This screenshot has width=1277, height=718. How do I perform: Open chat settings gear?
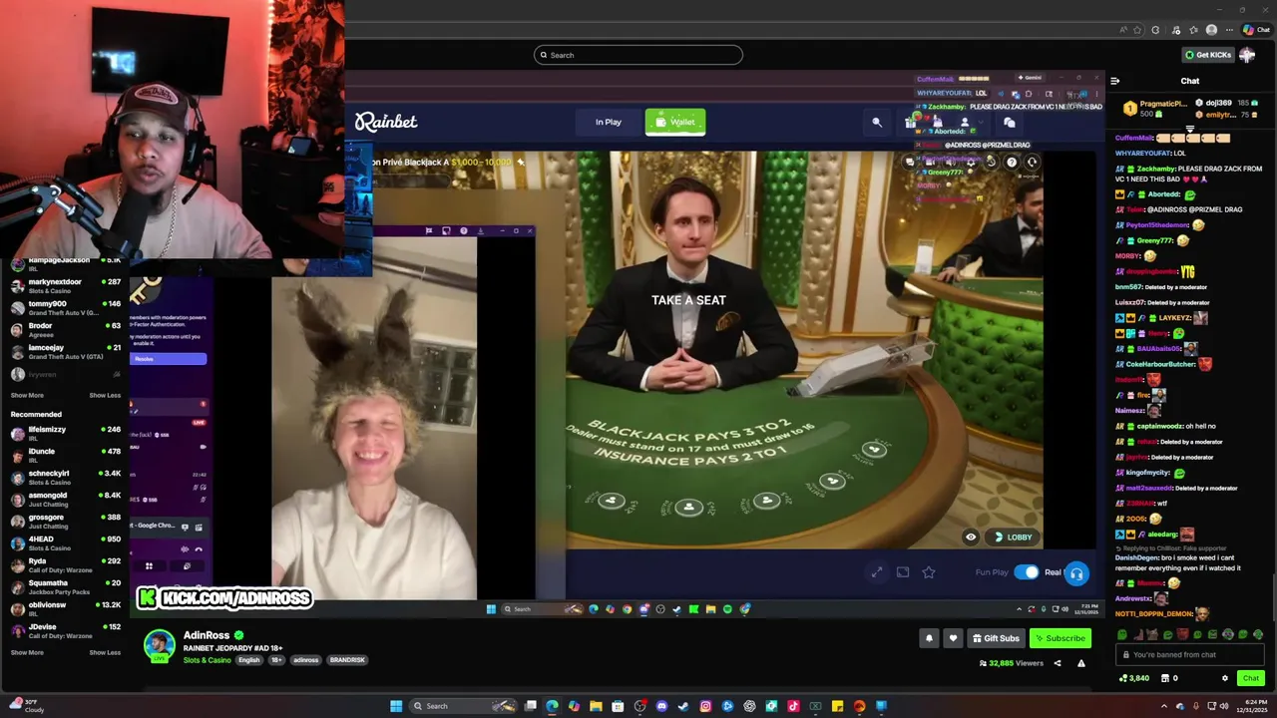1225,678
